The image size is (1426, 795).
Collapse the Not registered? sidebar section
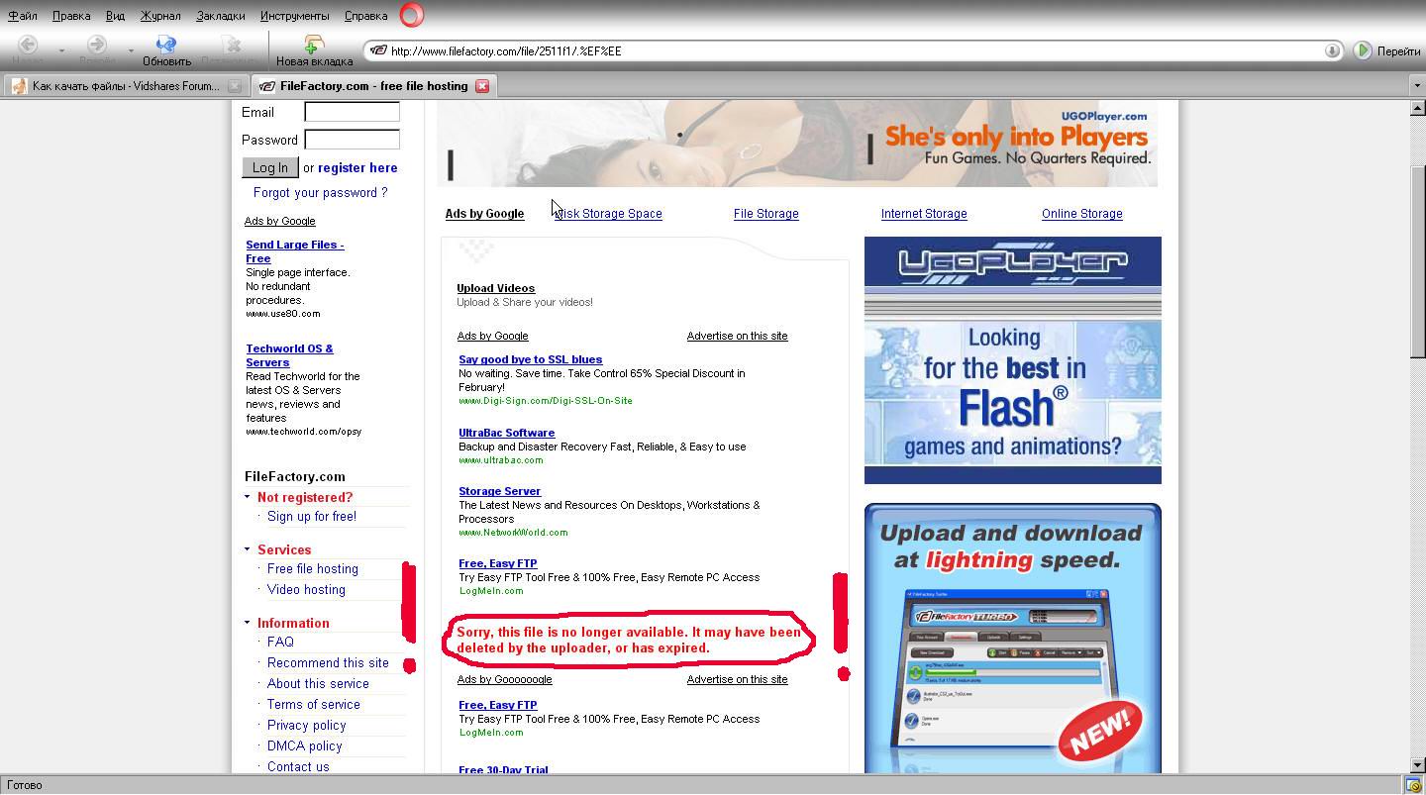tap(248, 497)
